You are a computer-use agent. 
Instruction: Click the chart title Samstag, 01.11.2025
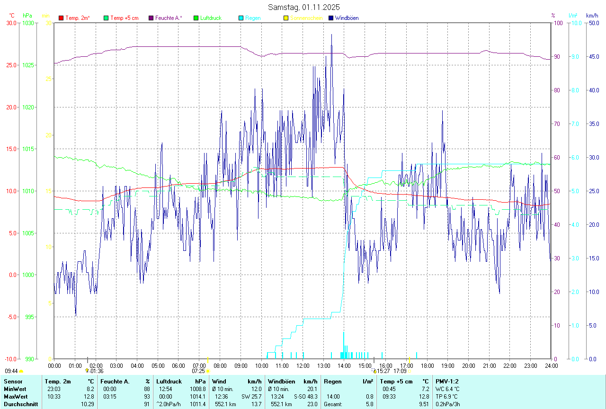click(303, 7)
